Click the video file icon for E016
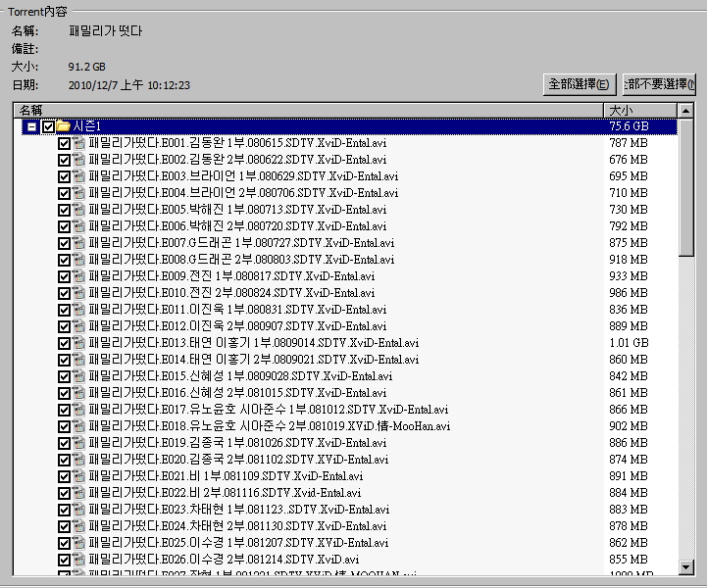Image resolution: width=707 pixels, height=588 pixels. click(78, 393)
